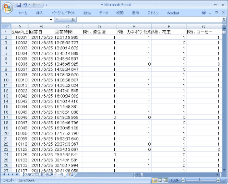Image resolution: width=228 pixels, height=184 pixels.
Task: Open the 表示 ribbon tab
Action: tap(135, 13)
